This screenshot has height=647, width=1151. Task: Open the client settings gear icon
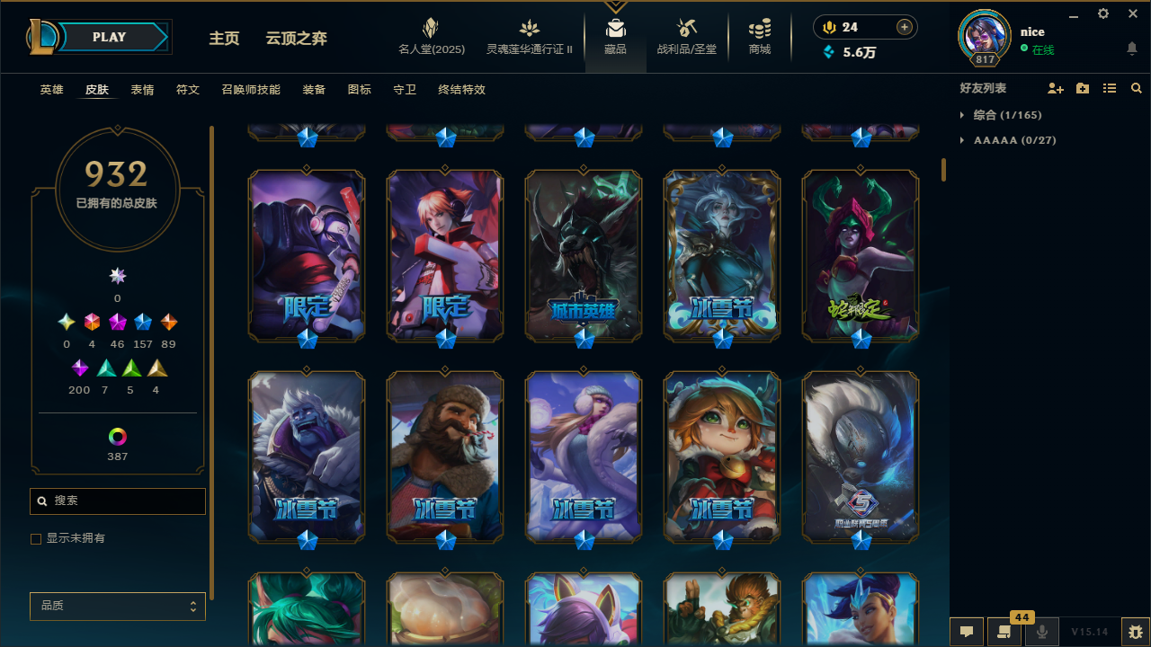tap(1103, 13)
